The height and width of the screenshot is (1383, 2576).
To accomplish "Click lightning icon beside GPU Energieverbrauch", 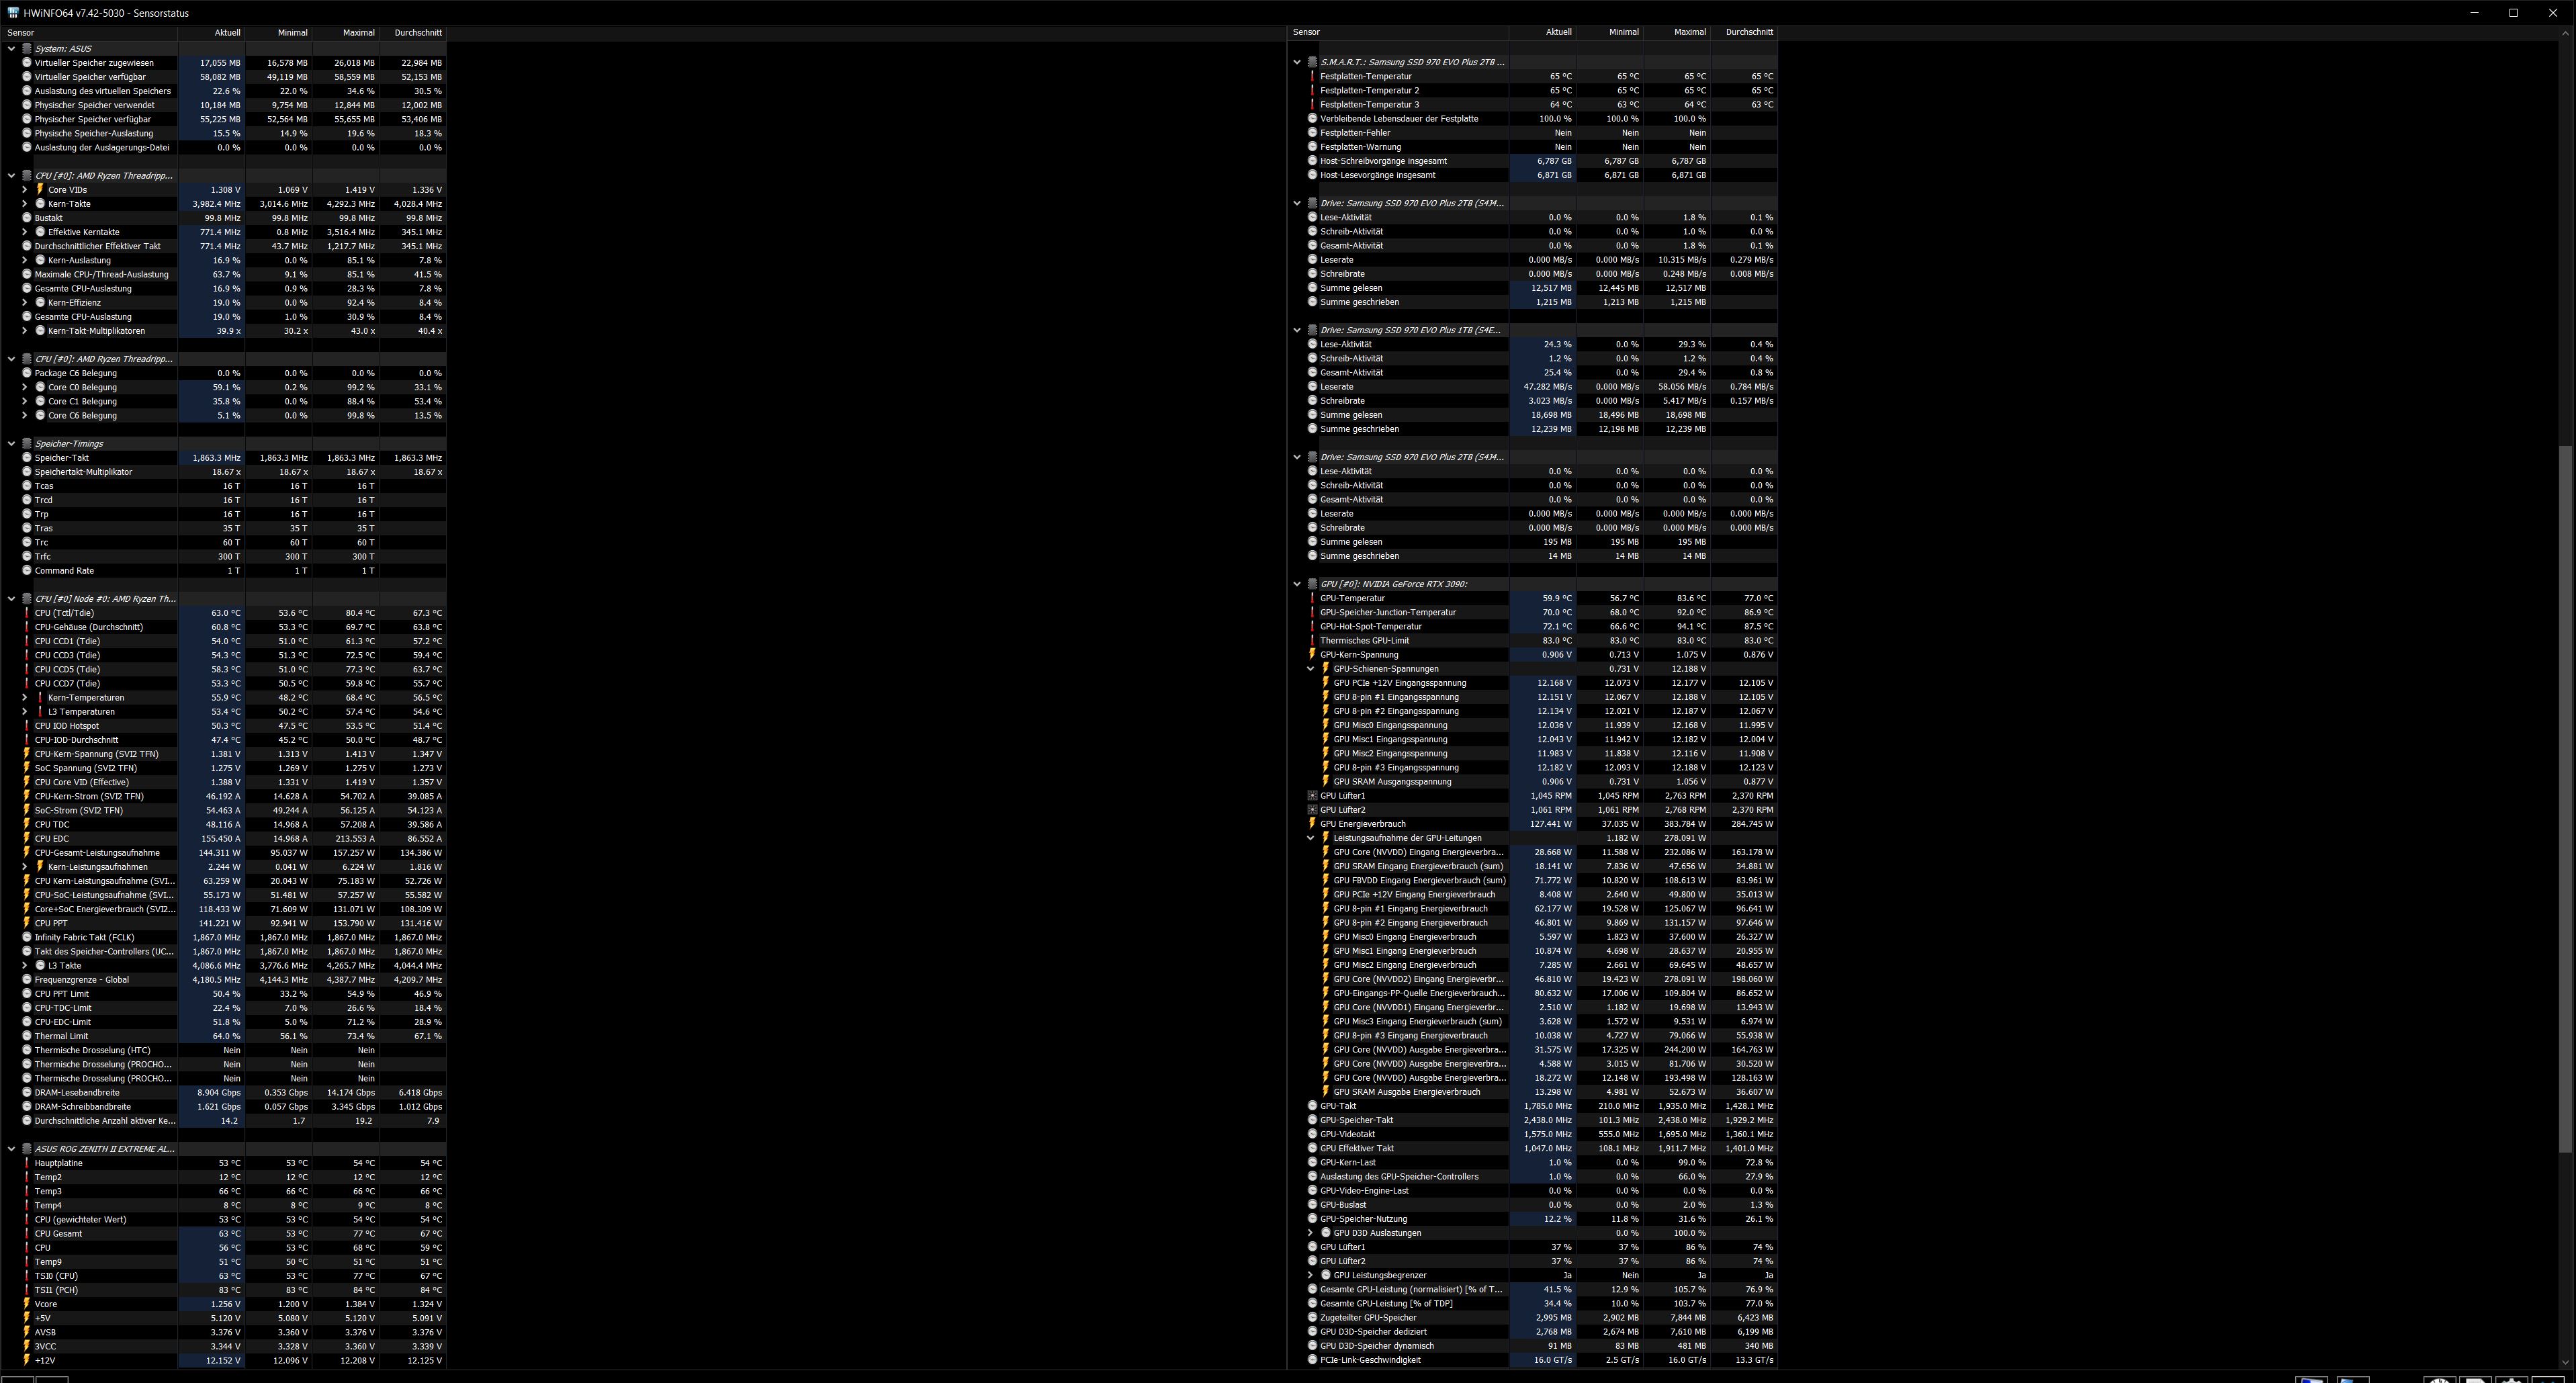I will coord(1312,824).
